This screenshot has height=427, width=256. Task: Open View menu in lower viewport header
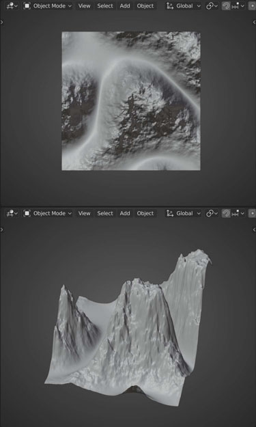pyautogui.click(x=85, y=213)
